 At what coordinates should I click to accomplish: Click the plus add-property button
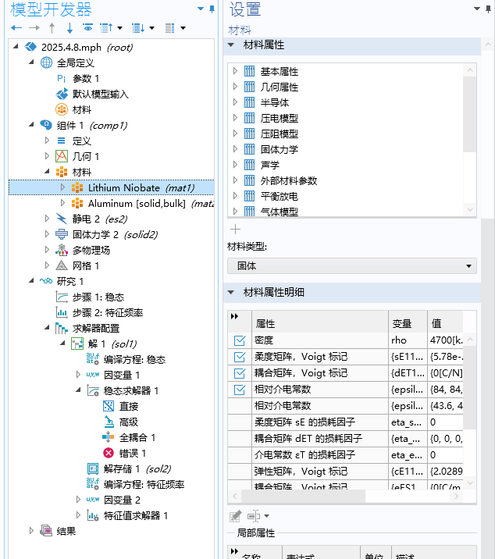click(x=235, y=230)
